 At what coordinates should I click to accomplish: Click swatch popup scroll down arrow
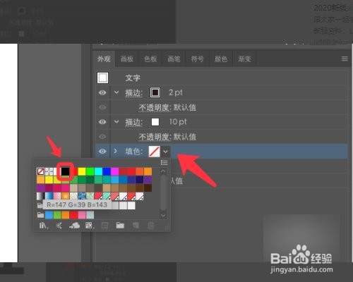(163, 215)
